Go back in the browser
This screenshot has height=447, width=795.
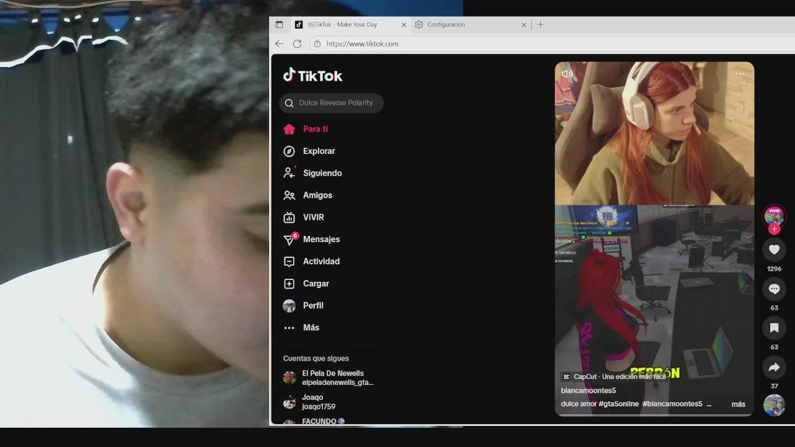279,43
